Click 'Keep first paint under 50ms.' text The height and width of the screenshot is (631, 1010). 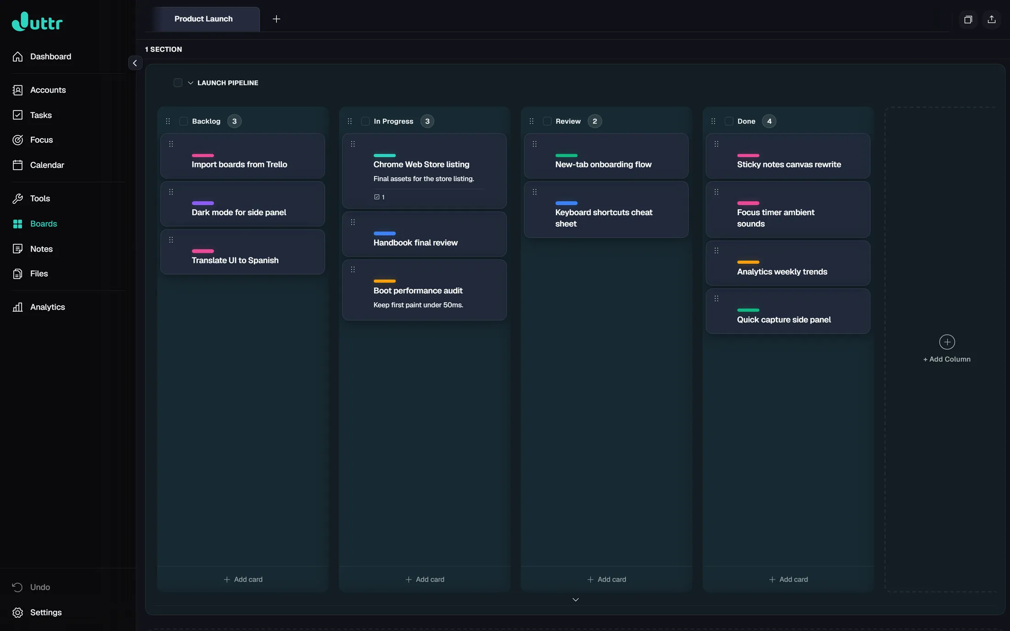coord(418,305)
